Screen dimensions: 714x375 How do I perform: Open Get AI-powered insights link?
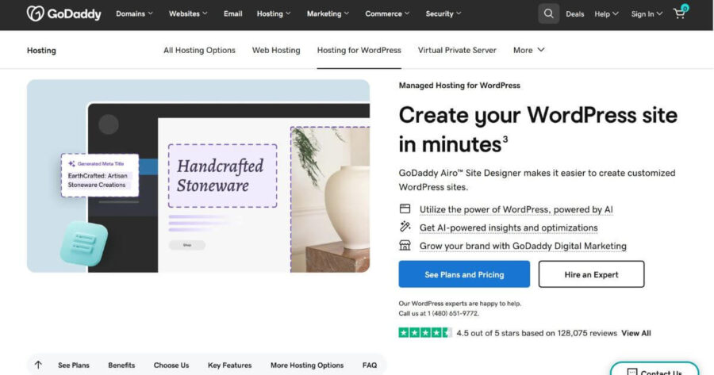click(509, 228)
